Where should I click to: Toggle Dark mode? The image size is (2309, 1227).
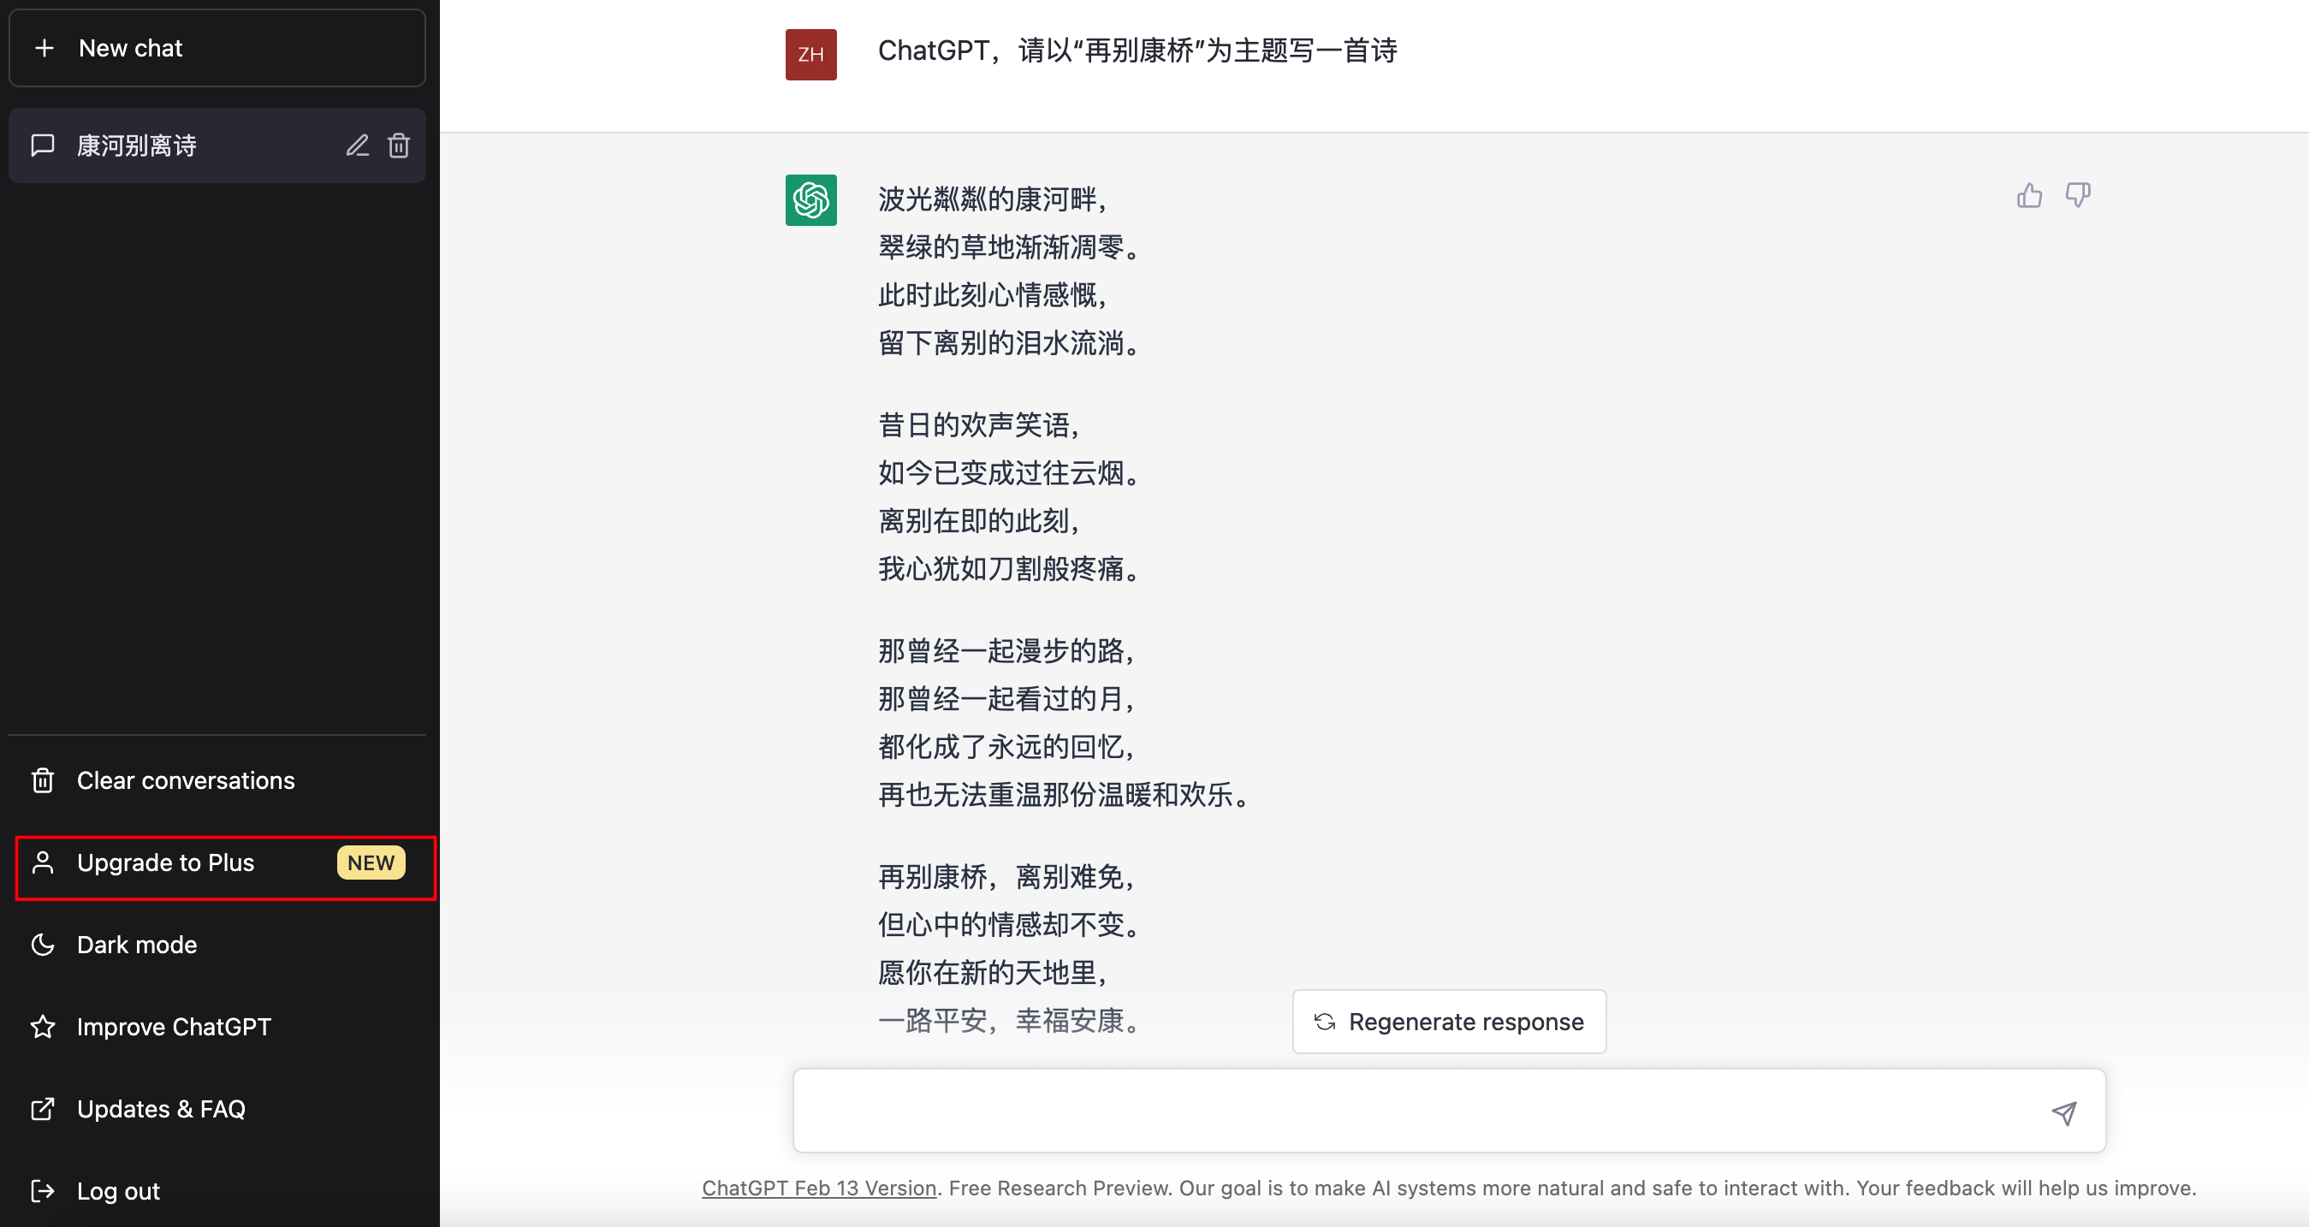pos(217,945)
